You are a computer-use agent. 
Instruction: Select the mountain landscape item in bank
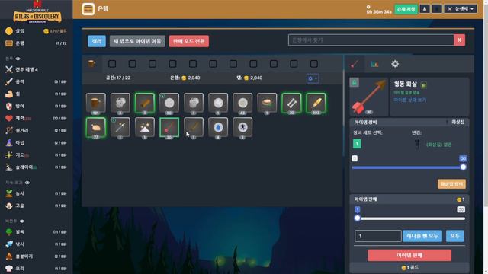145,127
